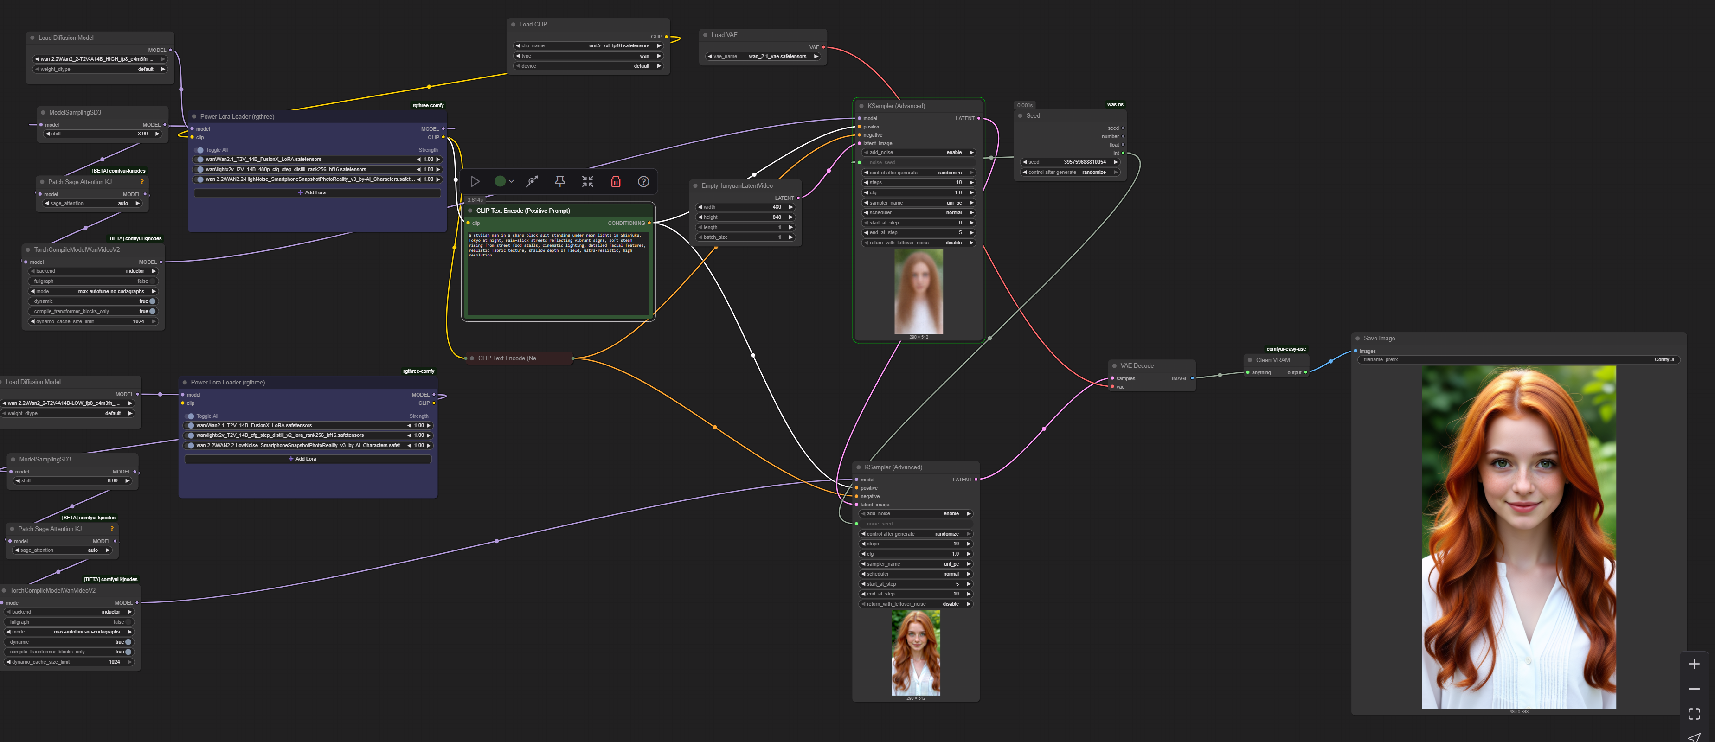Pin the selected node with pushpin icon

pyautogui.click(x=560, y=181)
